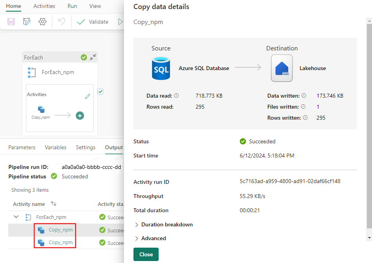Click the Save as icon with pencil

pos(26,22)
